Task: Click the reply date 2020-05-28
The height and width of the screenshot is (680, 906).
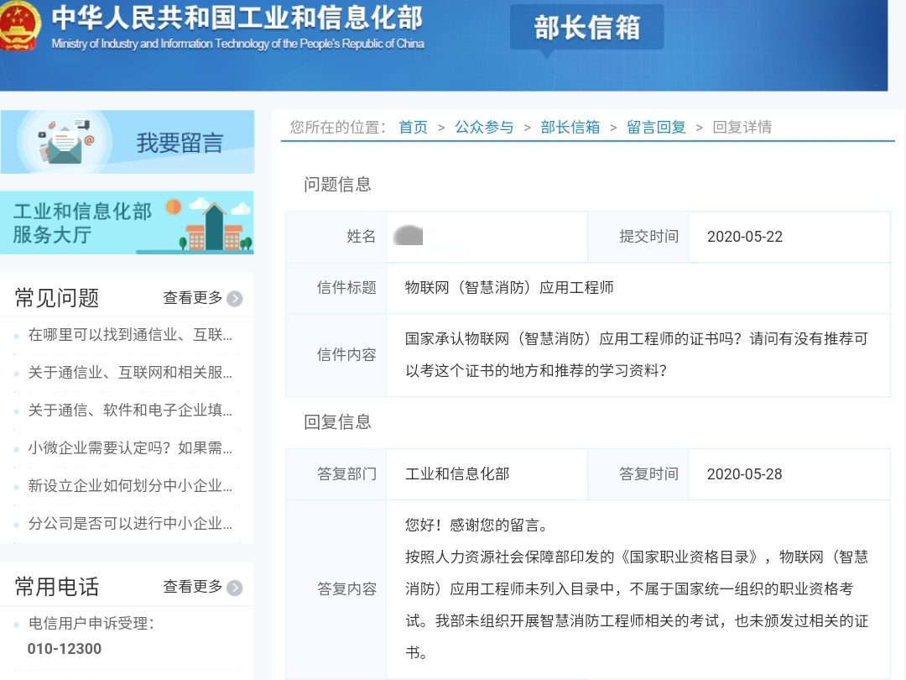Action: tap(744, 474)
